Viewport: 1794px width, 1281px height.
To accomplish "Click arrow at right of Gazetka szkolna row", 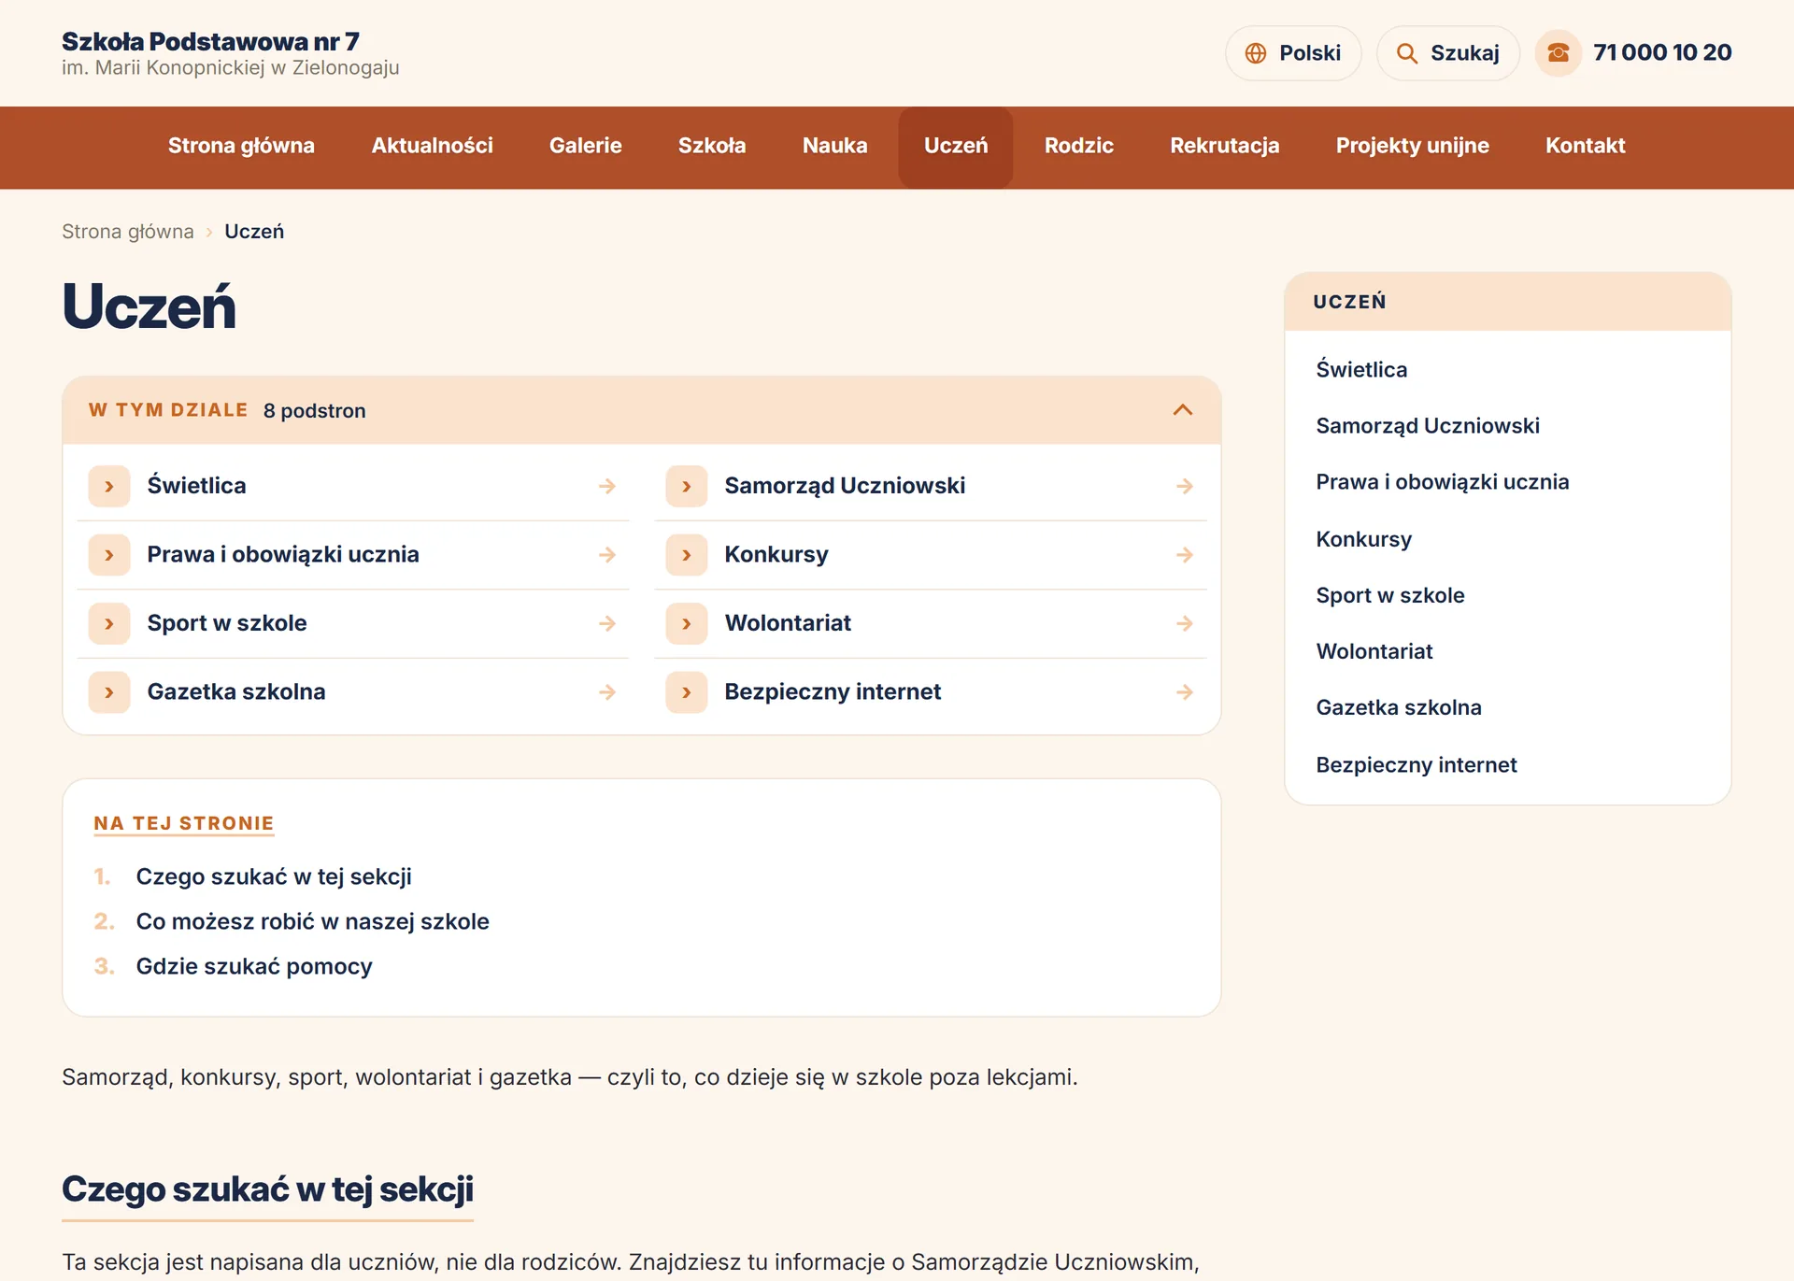I will point(607,692).
